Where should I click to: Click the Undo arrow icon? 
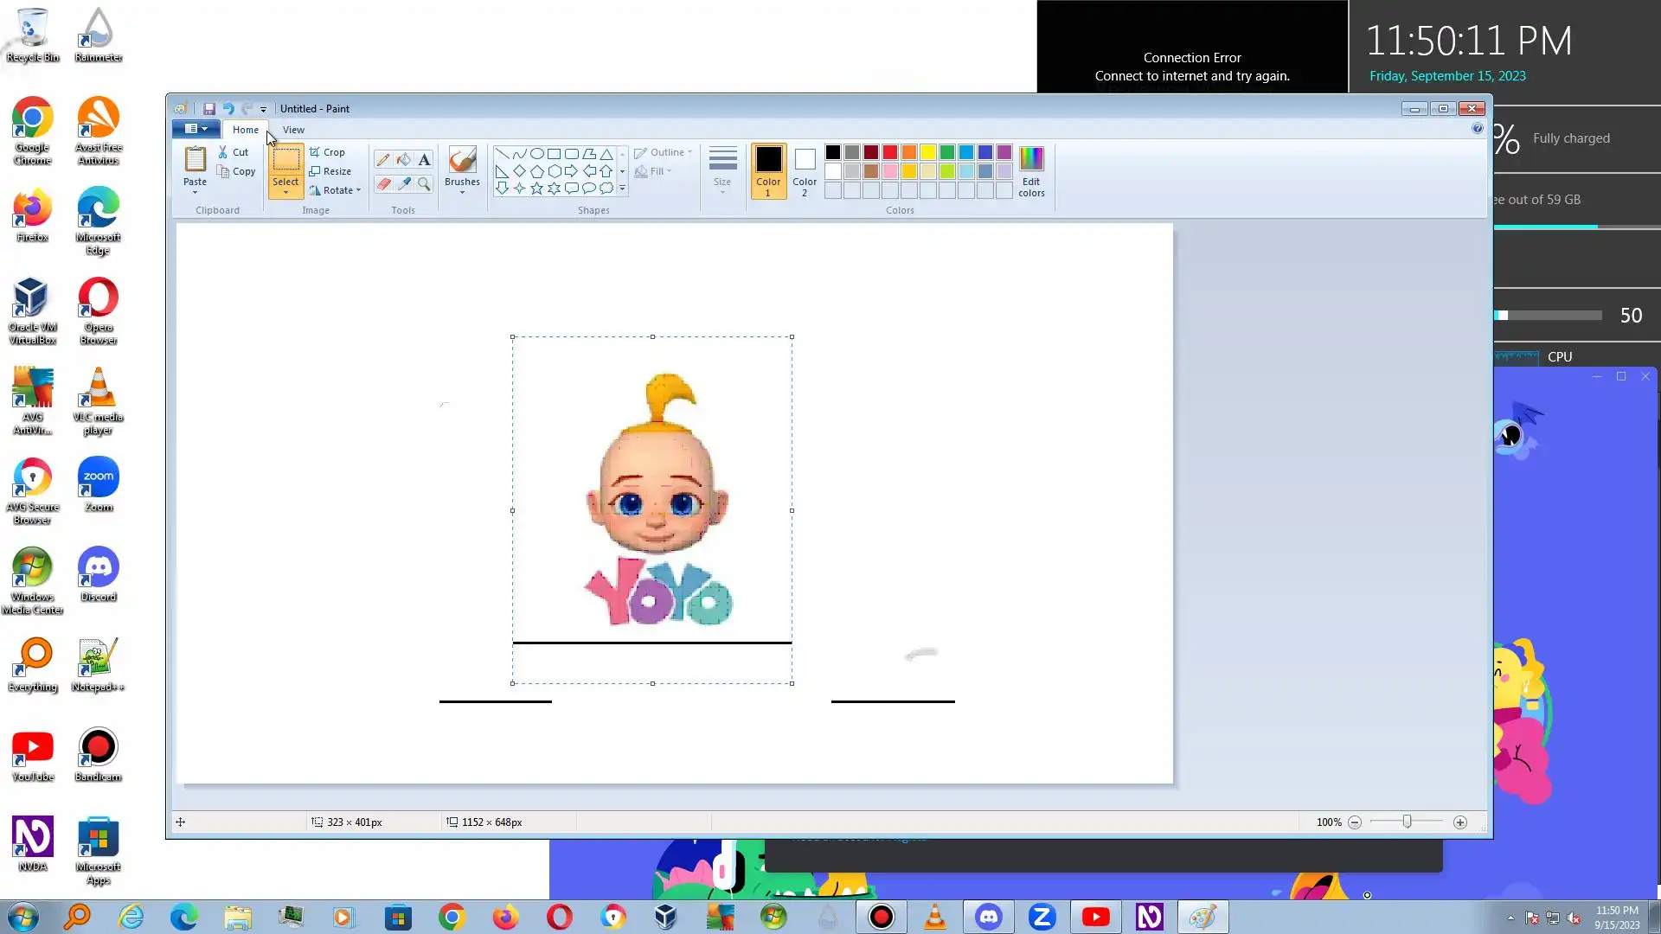point(228,109)
